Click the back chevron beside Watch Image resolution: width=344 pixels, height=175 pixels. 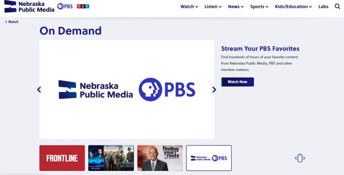(6, 22)
